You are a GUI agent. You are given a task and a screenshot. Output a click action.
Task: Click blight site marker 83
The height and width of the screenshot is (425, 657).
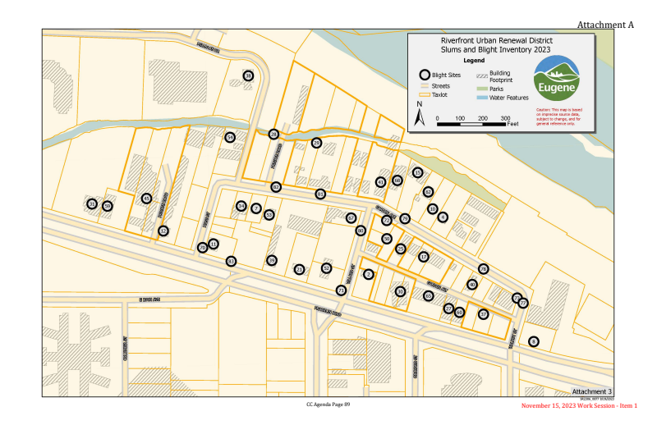(x=231, y=262)
